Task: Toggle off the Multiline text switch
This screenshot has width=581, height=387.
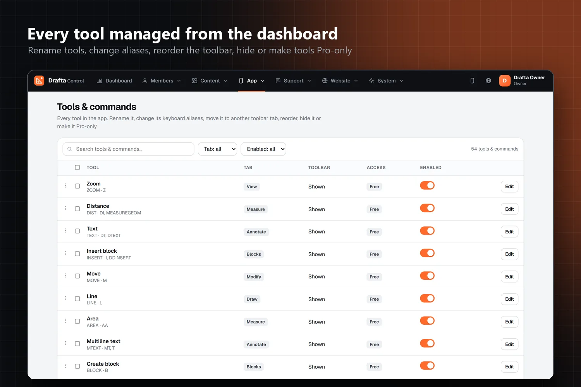Action: pos(427,343)
